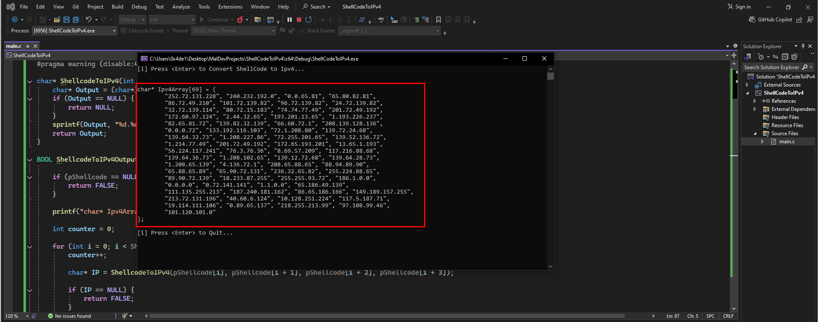Click the Find in Files folder-search icon

(258, 20)
